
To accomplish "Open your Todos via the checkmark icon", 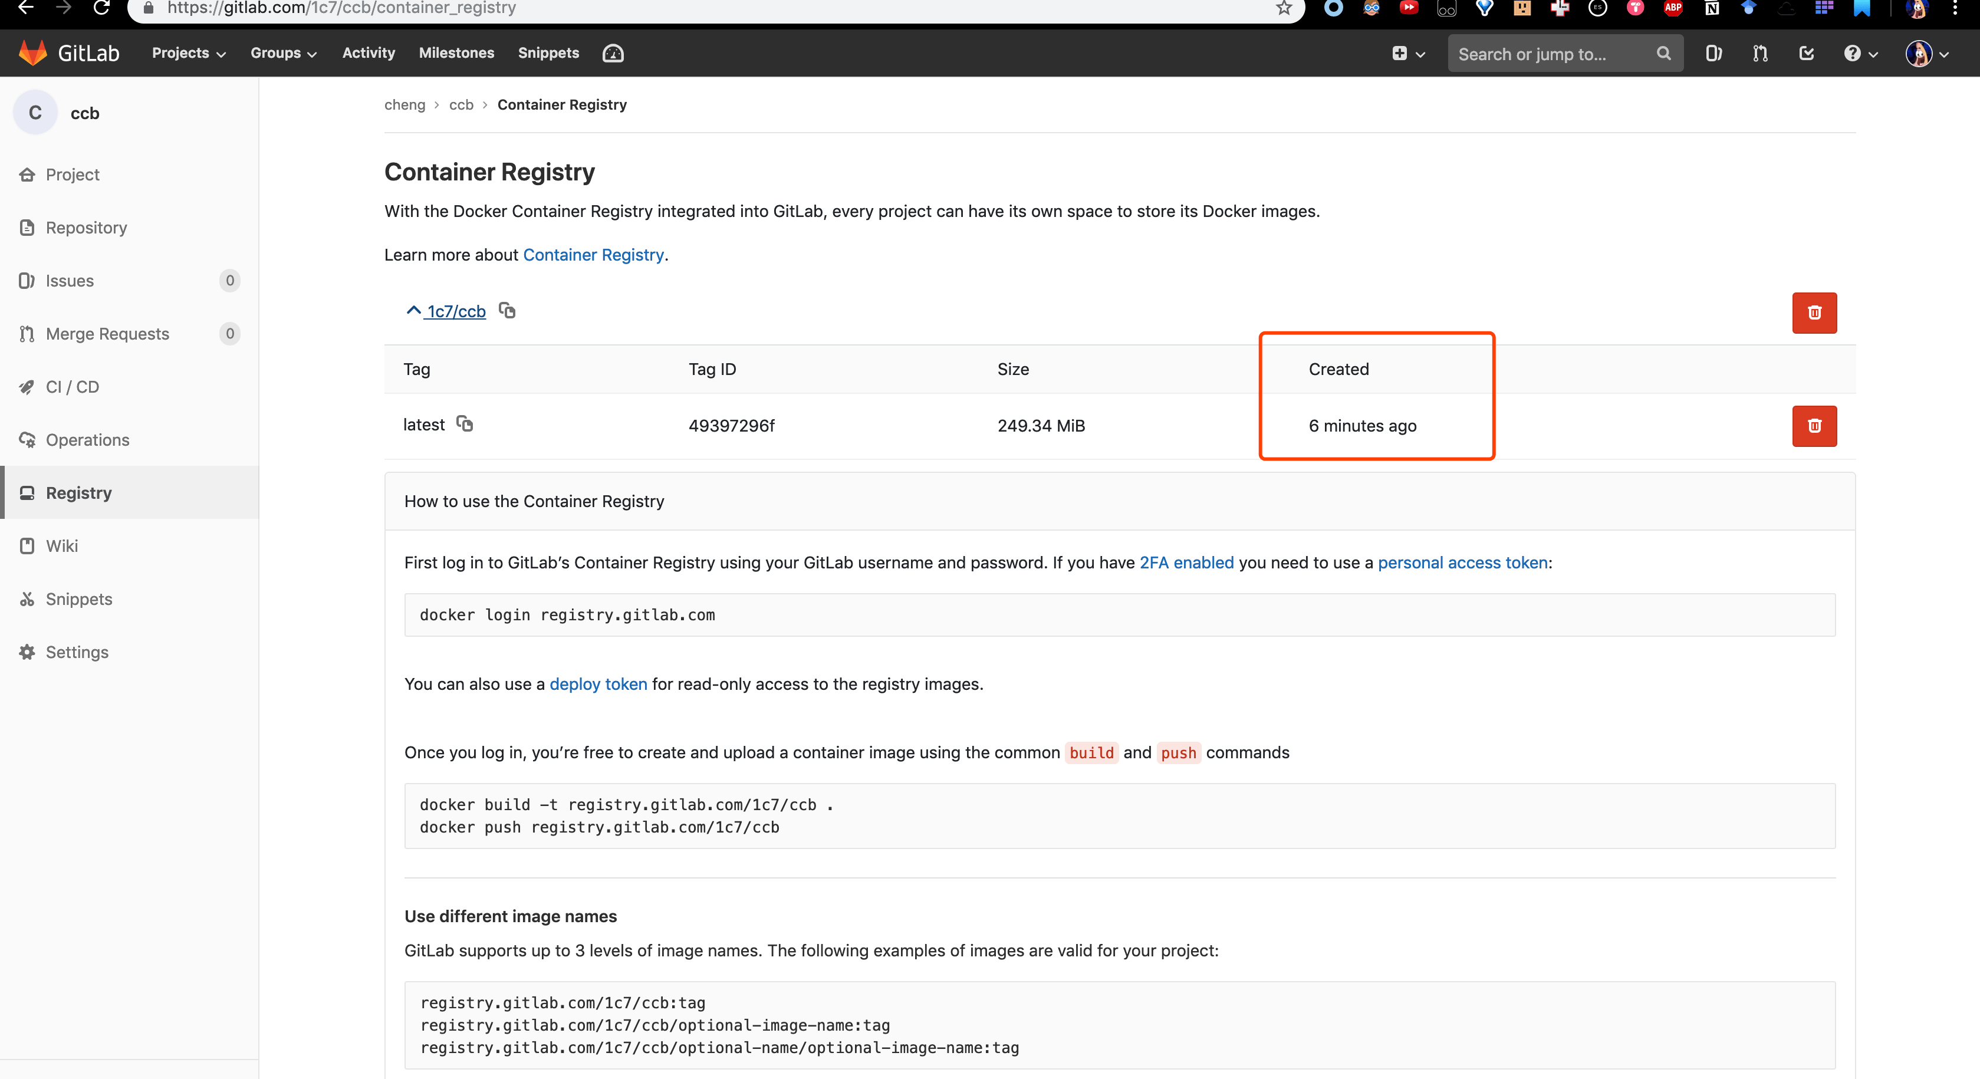I will pos(1807,53).
